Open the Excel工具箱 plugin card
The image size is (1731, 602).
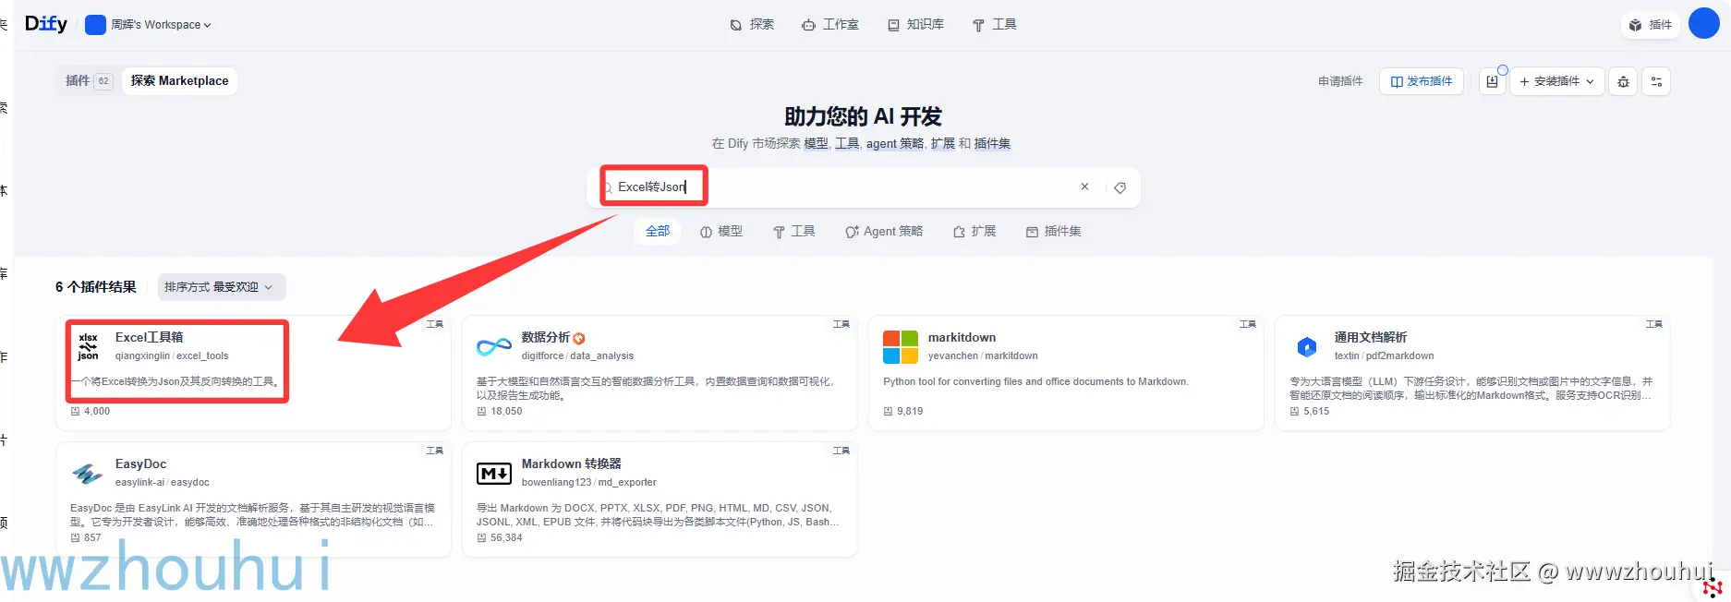coord(253,373)
